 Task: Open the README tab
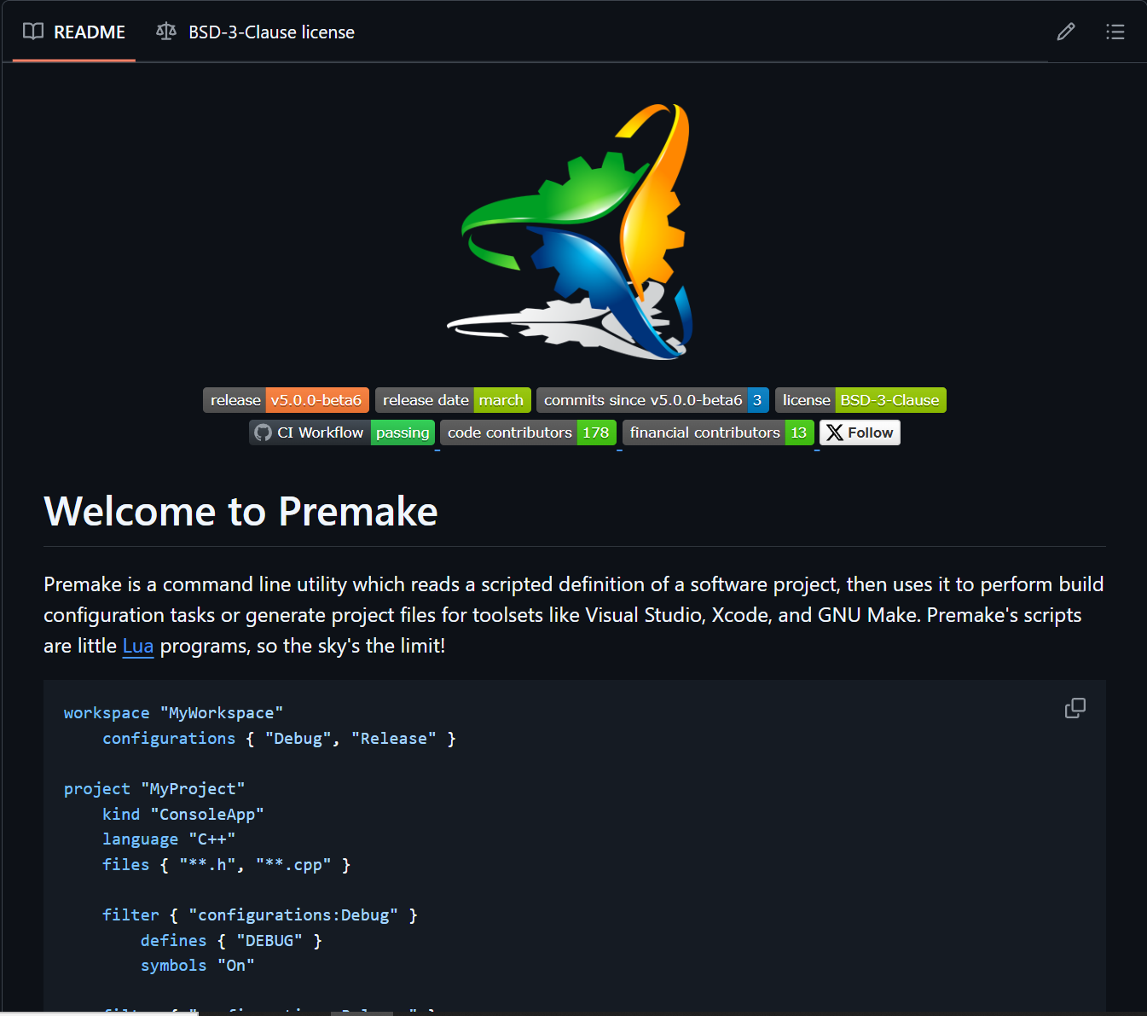click(74, 32)
